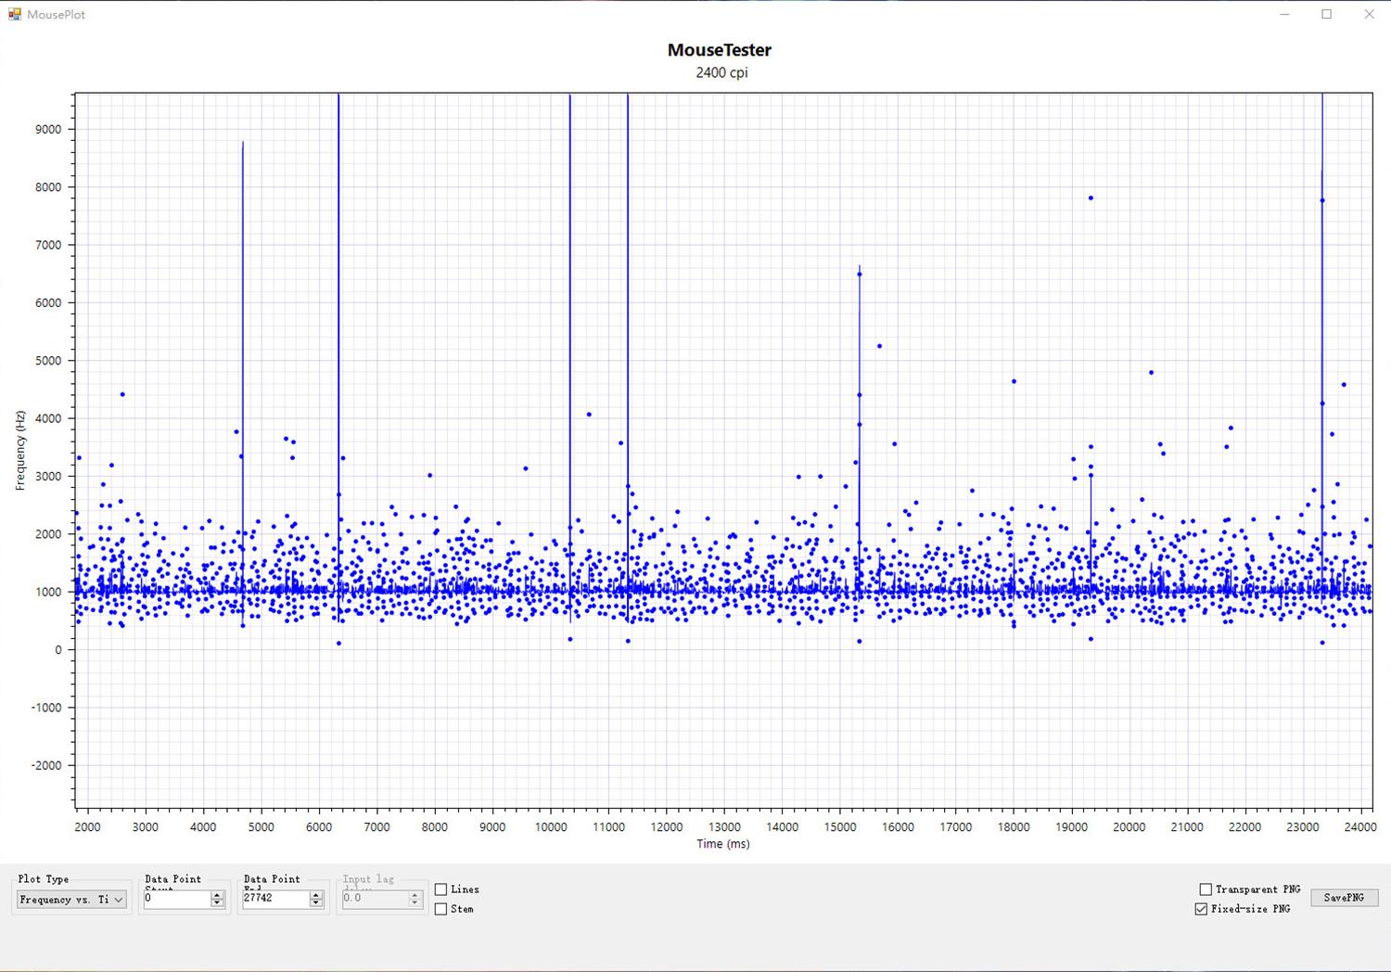Viewport: 1391px width, 972px height.
Task: Decrement Data Point Start with down arrow
Action: [218, 902]
